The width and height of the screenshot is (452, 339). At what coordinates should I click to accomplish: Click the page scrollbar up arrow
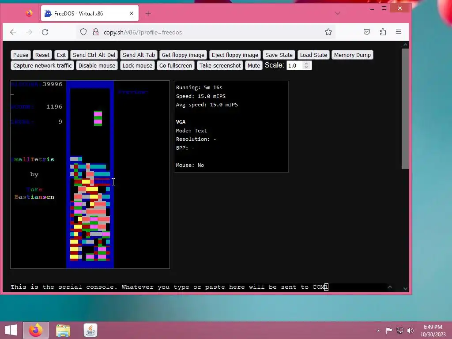(405, 45)
